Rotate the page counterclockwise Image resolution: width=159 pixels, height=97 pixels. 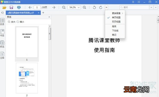click(94, 7)
